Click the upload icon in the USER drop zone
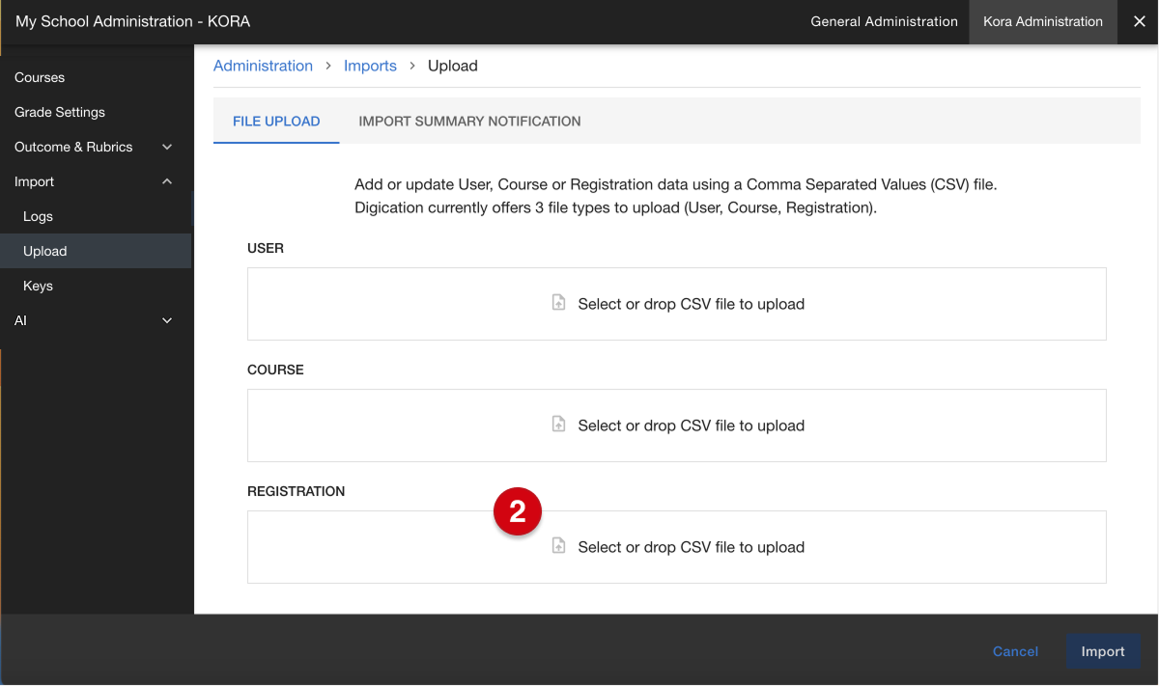Viewport: 1159px width, 686px height. [558, 303]
